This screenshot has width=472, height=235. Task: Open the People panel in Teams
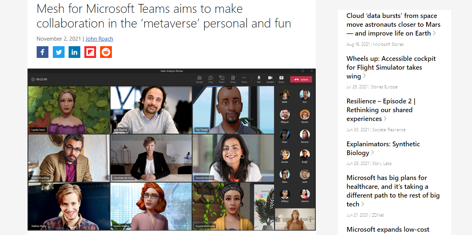(199, 79)
